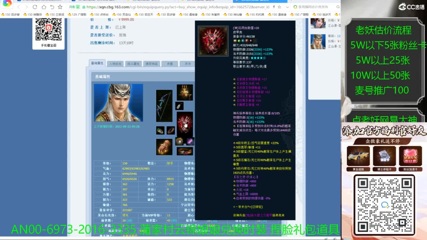Click the small pendant necklace icon

click(x=179, y=106)
